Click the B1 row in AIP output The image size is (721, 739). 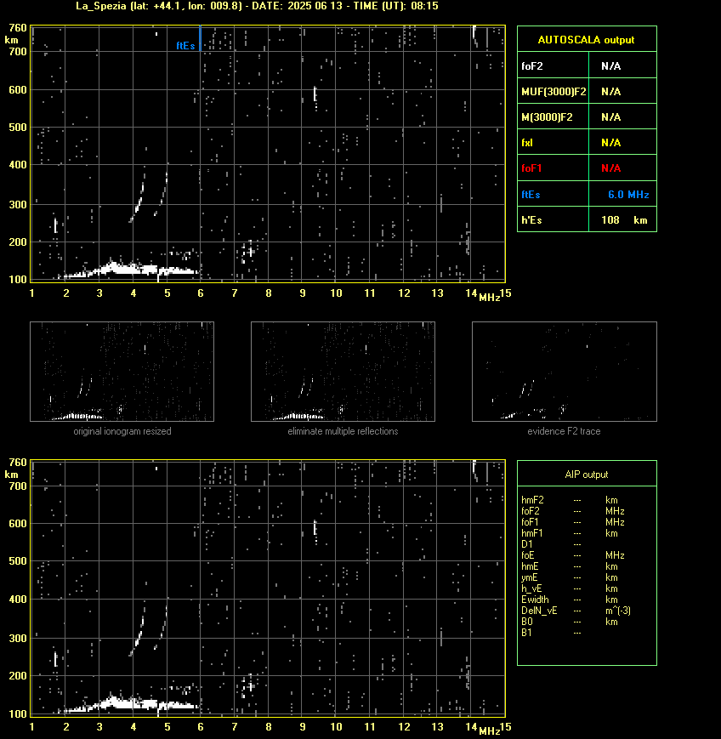(551, 633)
